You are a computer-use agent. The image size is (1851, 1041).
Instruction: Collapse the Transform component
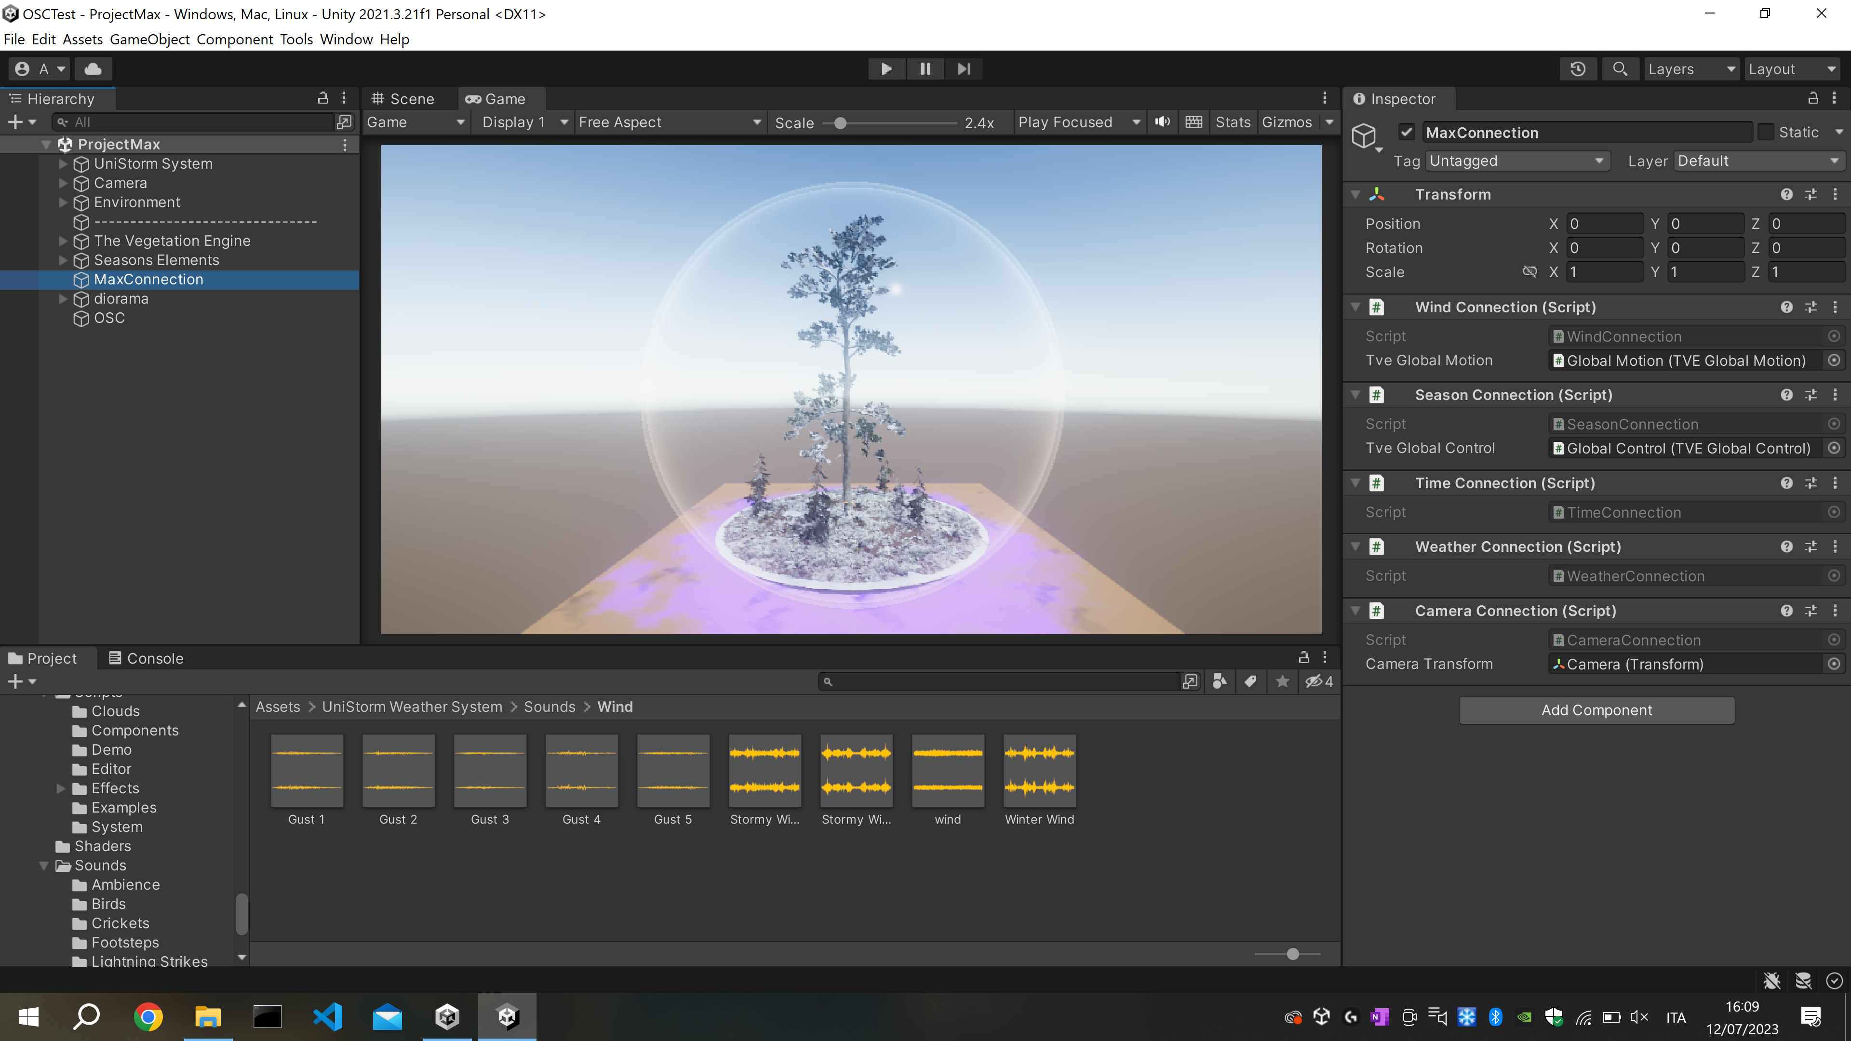(x=1355, y=195)
